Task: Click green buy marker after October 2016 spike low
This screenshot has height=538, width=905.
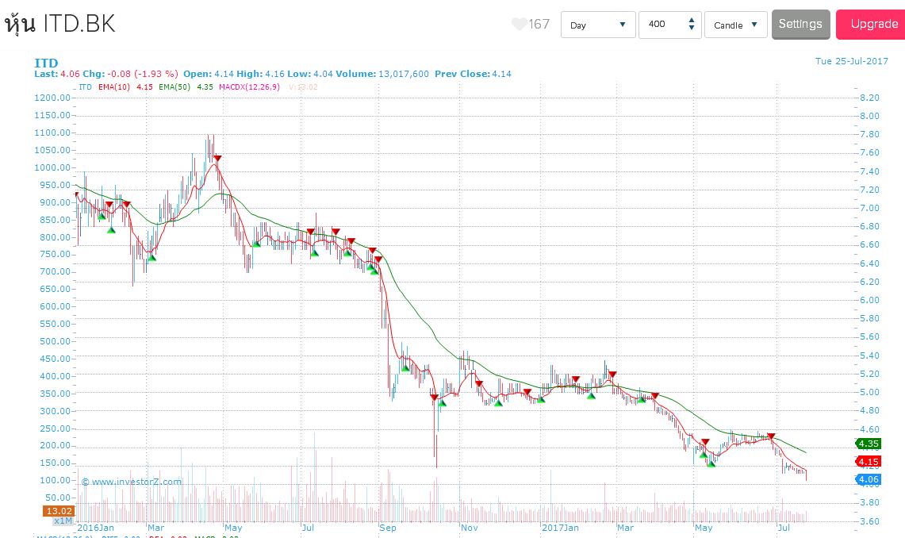Action: (442, 403)
